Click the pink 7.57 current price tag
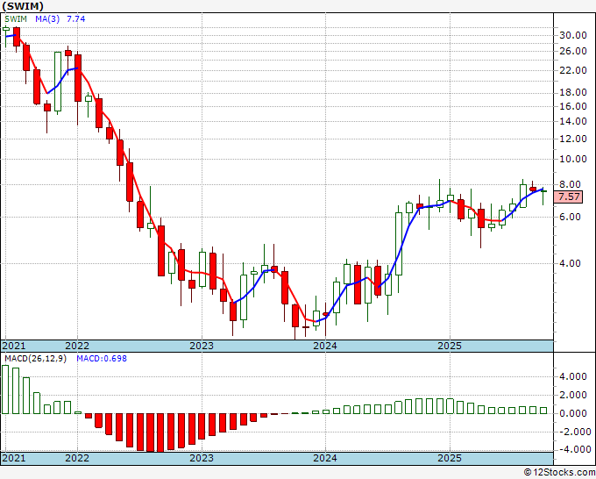Image resolution: width=596 pixels, height=479 pixels. click(x=570, y=197)
